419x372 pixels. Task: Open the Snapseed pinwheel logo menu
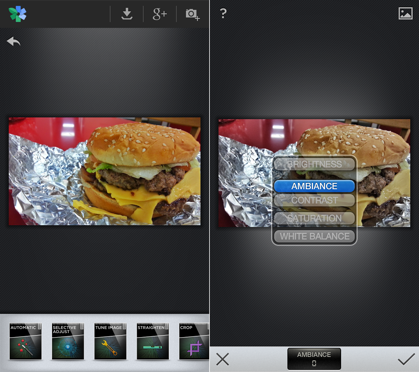(x=17, y=14)
